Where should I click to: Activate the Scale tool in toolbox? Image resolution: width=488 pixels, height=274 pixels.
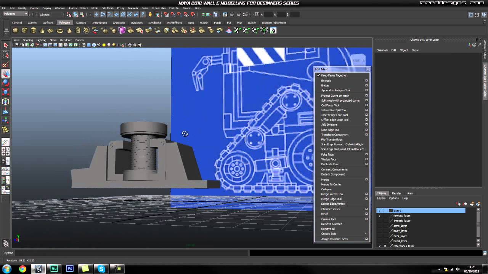tap(5, 92)
